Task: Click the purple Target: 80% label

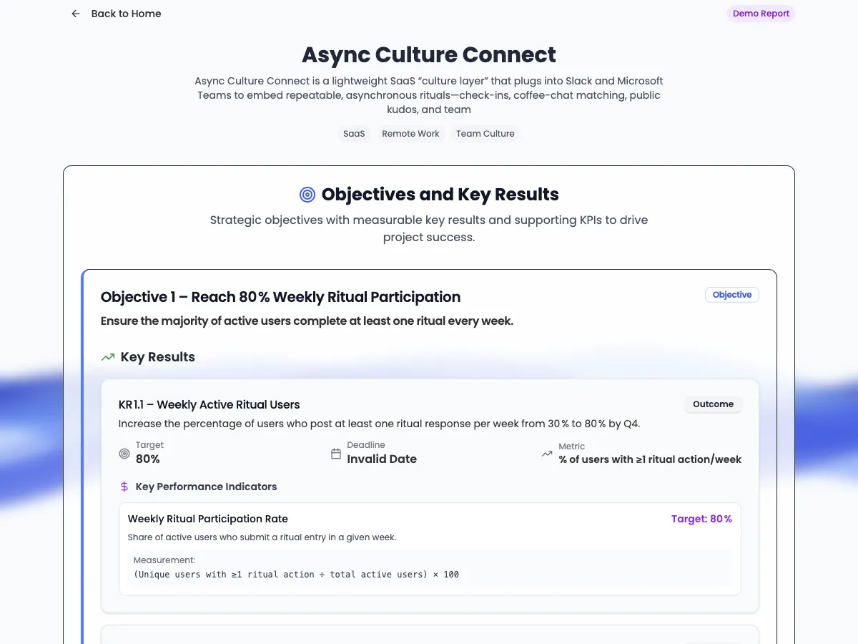Action: pos(701,519)
